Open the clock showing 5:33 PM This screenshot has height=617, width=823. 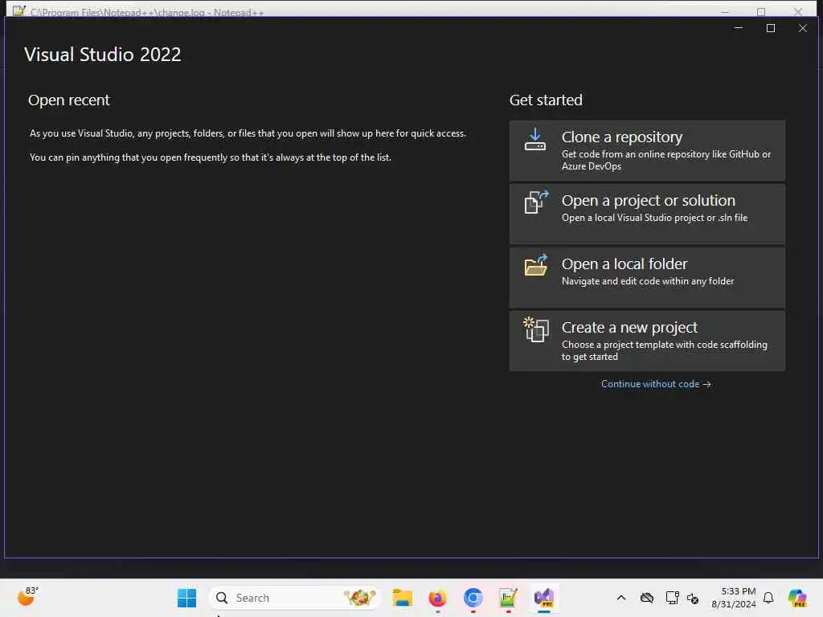[x=734, y=598]
